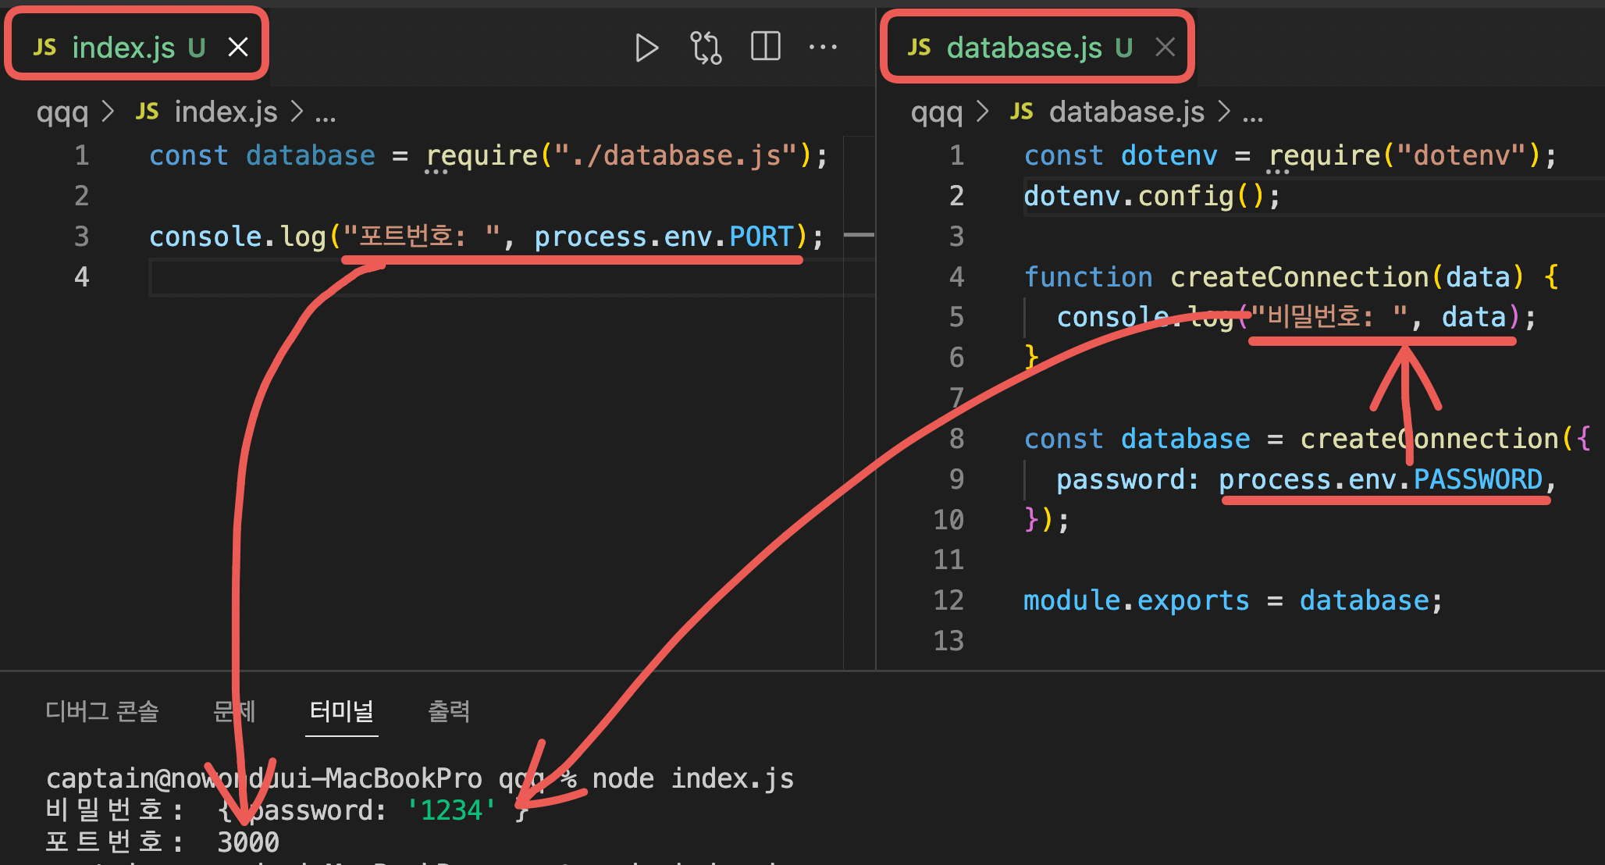Click process.env.PASSWORD in database.js
Image resolution: width=1605 pixels, height=865 pixels.
(1381, 479)
